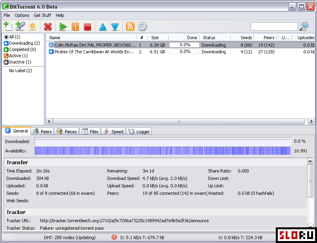
Task: Select the Pirates Of The Carribbean torrent
Action: 180,52
